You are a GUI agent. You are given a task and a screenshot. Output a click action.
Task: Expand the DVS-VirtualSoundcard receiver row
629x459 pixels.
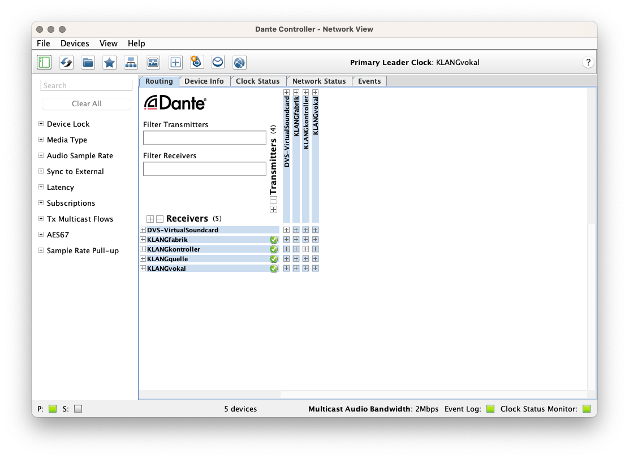(x=143, y=230)
